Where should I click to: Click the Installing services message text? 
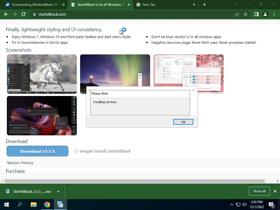tap(106, 102)
